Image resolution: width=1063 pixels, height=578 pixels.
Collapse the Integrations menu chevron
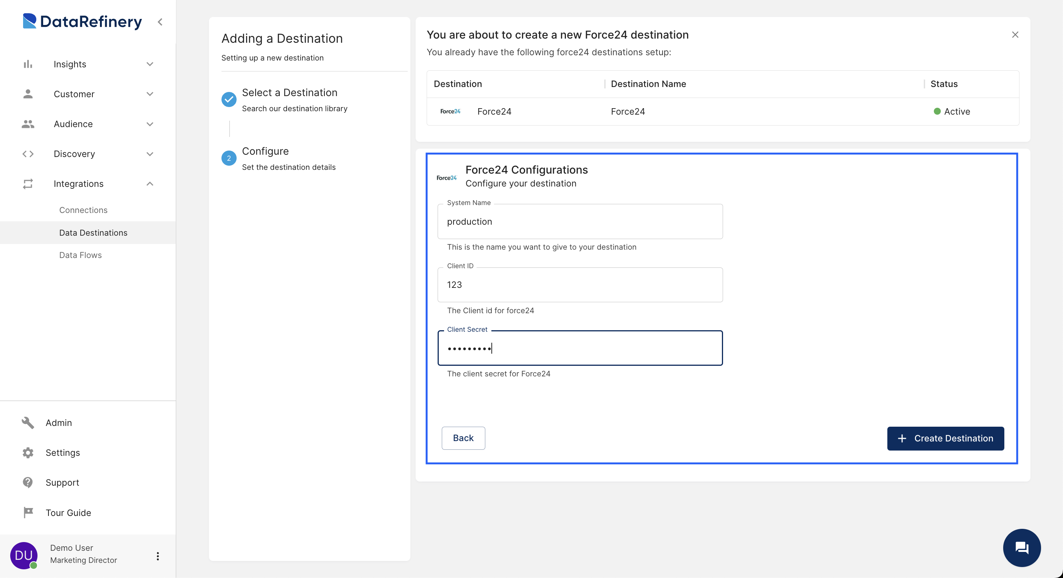click(150, 184)
